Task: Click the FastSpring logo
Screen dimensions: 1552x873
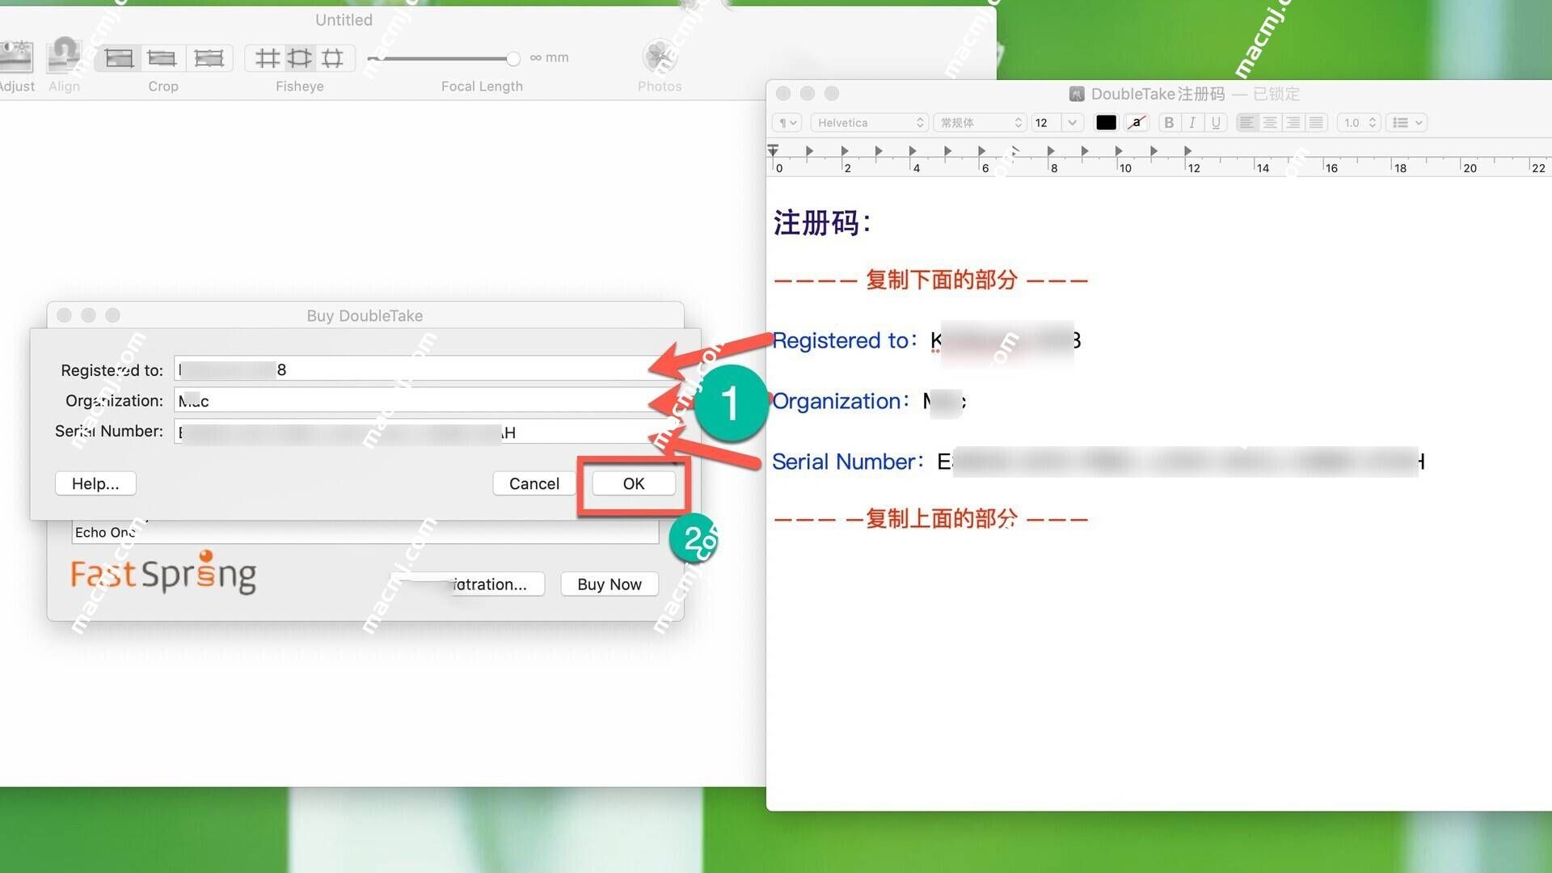Action: point(164,573)
